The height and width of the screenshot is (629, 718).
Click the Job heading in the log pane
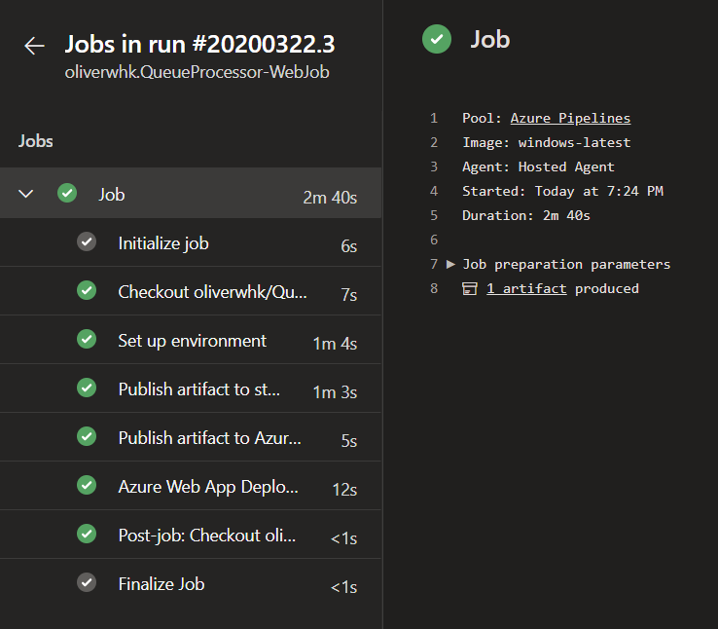tap(490, 39)
